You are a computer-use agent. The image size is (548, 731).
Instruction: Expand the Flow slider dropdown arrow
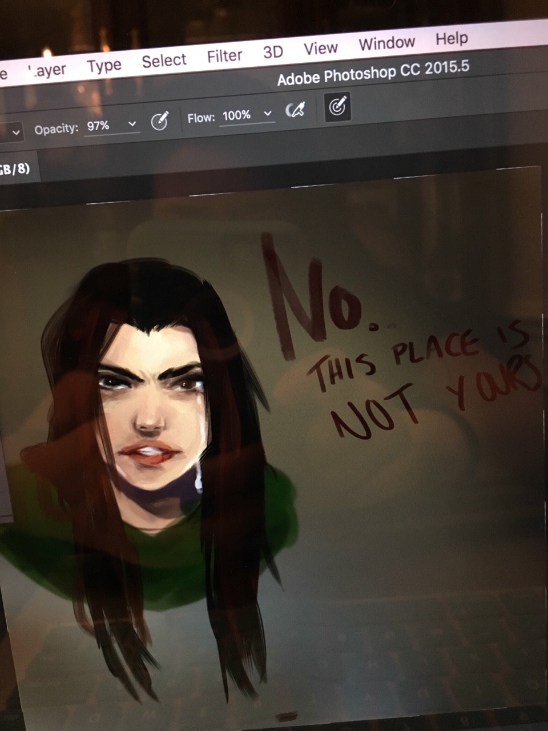[x=267, y=114]
